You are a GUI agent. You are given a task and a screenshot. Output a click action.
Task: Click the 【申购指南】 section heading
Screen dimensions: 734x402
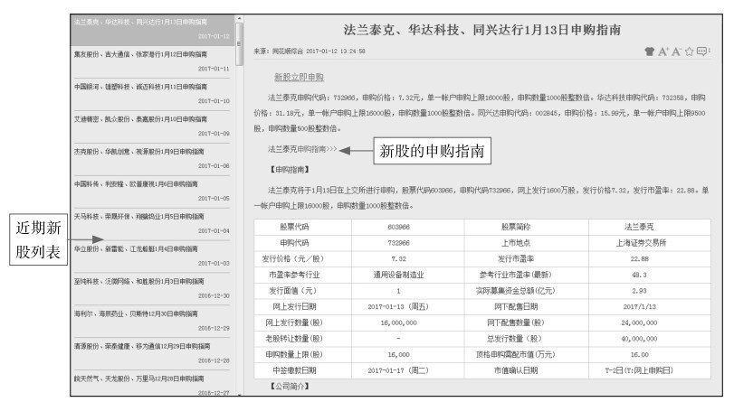pyautogui.click(x=289, y=170)
